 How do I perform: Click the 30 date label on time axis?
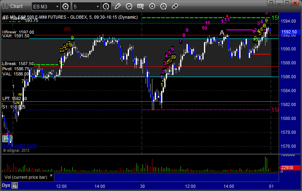[142, 186]
